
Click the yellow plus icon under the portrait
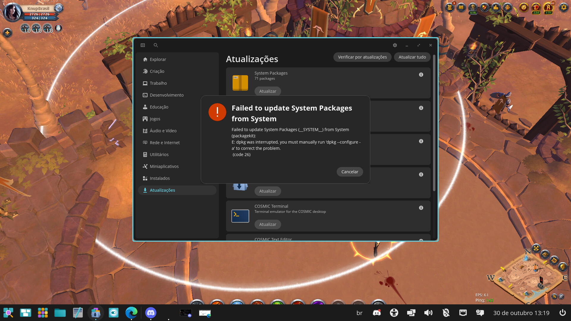(x=7, y=32)
